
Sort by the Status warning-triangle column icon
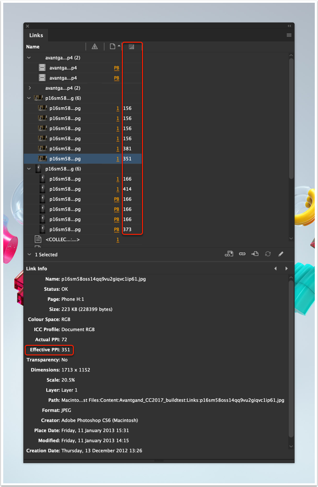pyautogui.click(x=95, y=47)
